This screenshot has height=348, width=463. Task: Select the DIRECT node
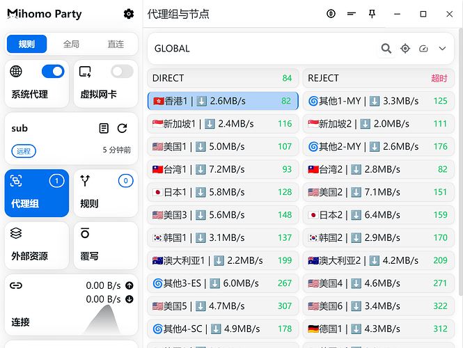(223, 78)
